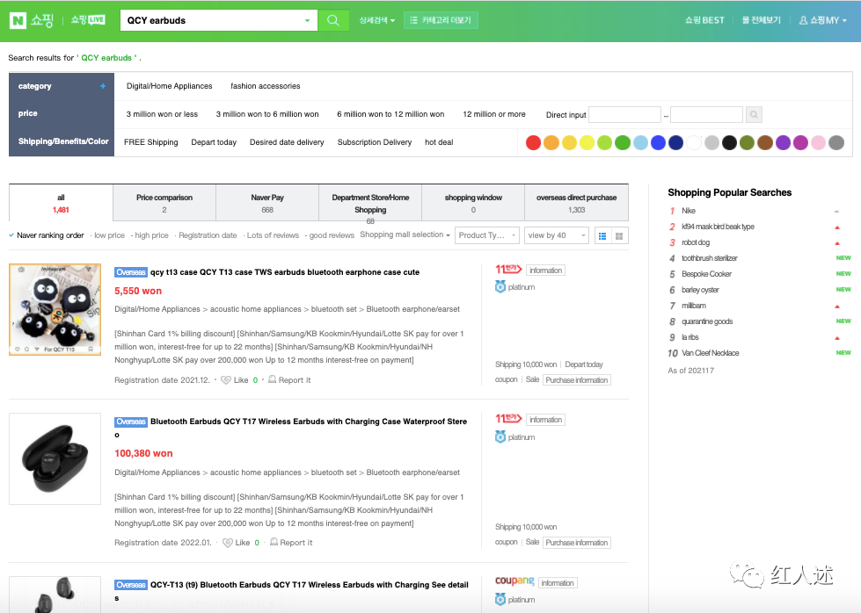This screenshot has height=613, width=861.
Task: Filter by Digital/Home Appliances category
Action: pyautogui.click(x=169, y=86)
